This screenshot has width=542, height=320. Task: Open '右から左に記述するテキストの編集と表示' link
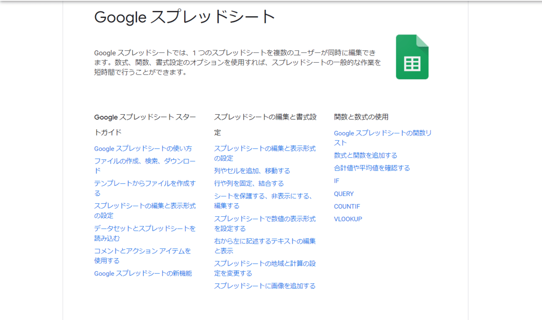point(265,246)
